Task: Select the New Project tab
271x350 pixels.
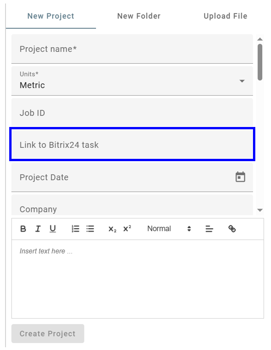Action: pos(51,16)
